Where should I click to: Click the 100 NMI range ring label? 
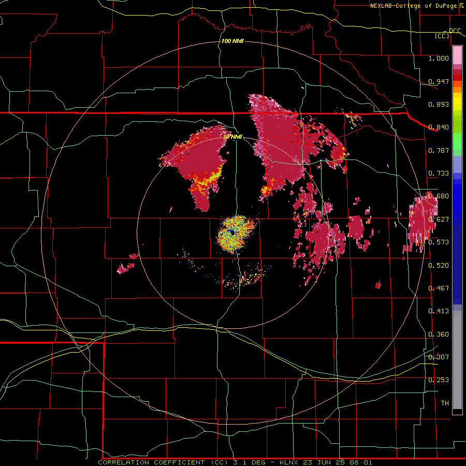click(232, 41)
